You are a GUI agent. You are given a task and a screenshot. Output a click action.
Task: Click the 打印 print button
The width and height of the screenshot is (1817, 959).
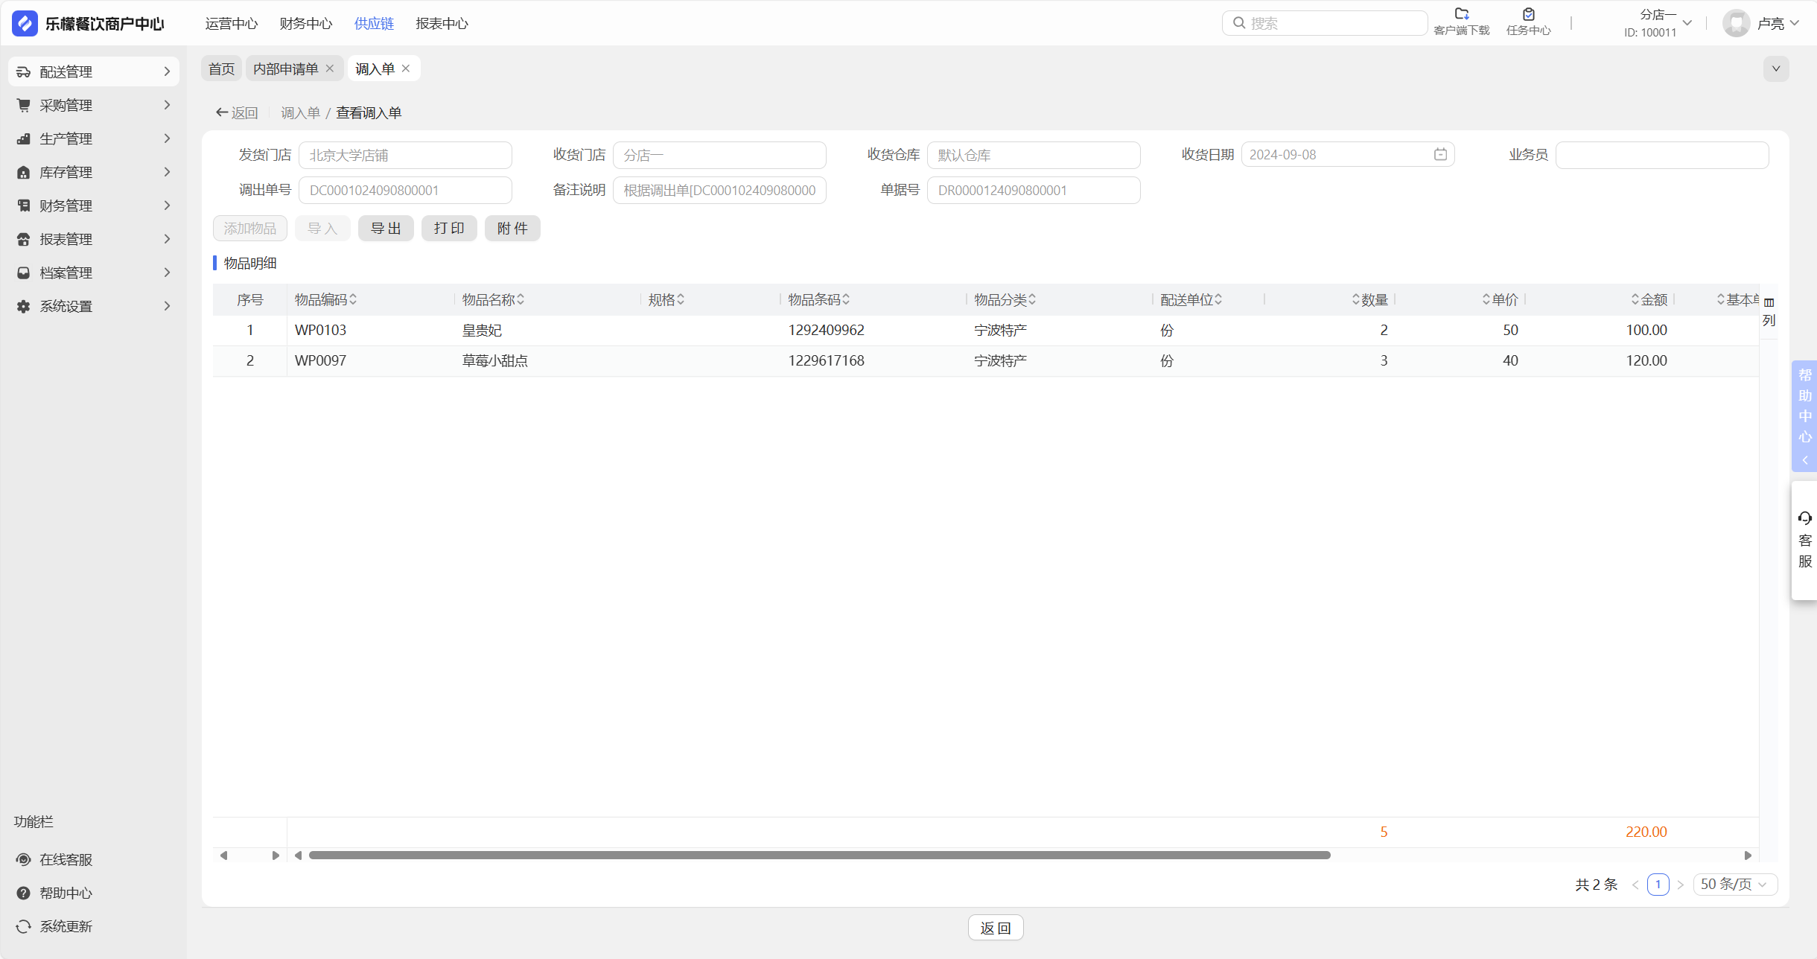[449, 228]
